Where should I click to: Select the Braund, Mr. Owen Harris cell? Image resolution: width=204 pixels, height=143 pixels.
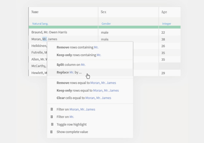point(63,32)
